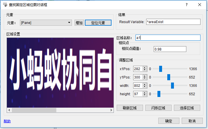The height and width of the screenshot is (129, 208).
Task: Click the 区域名称 input field
Action: click(168, 38)
